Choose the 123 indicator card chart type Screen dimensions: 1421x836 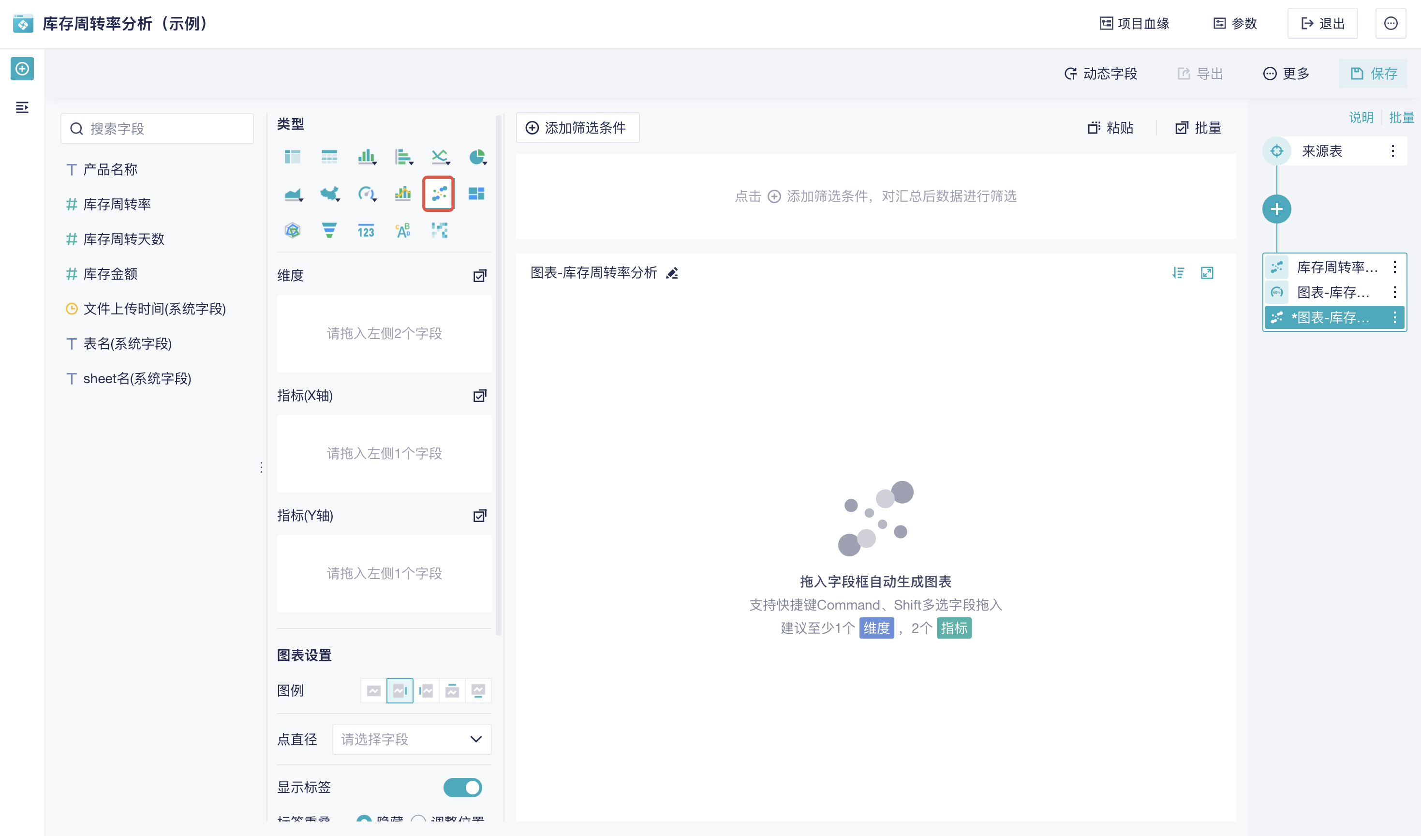[x=366, y=230]
